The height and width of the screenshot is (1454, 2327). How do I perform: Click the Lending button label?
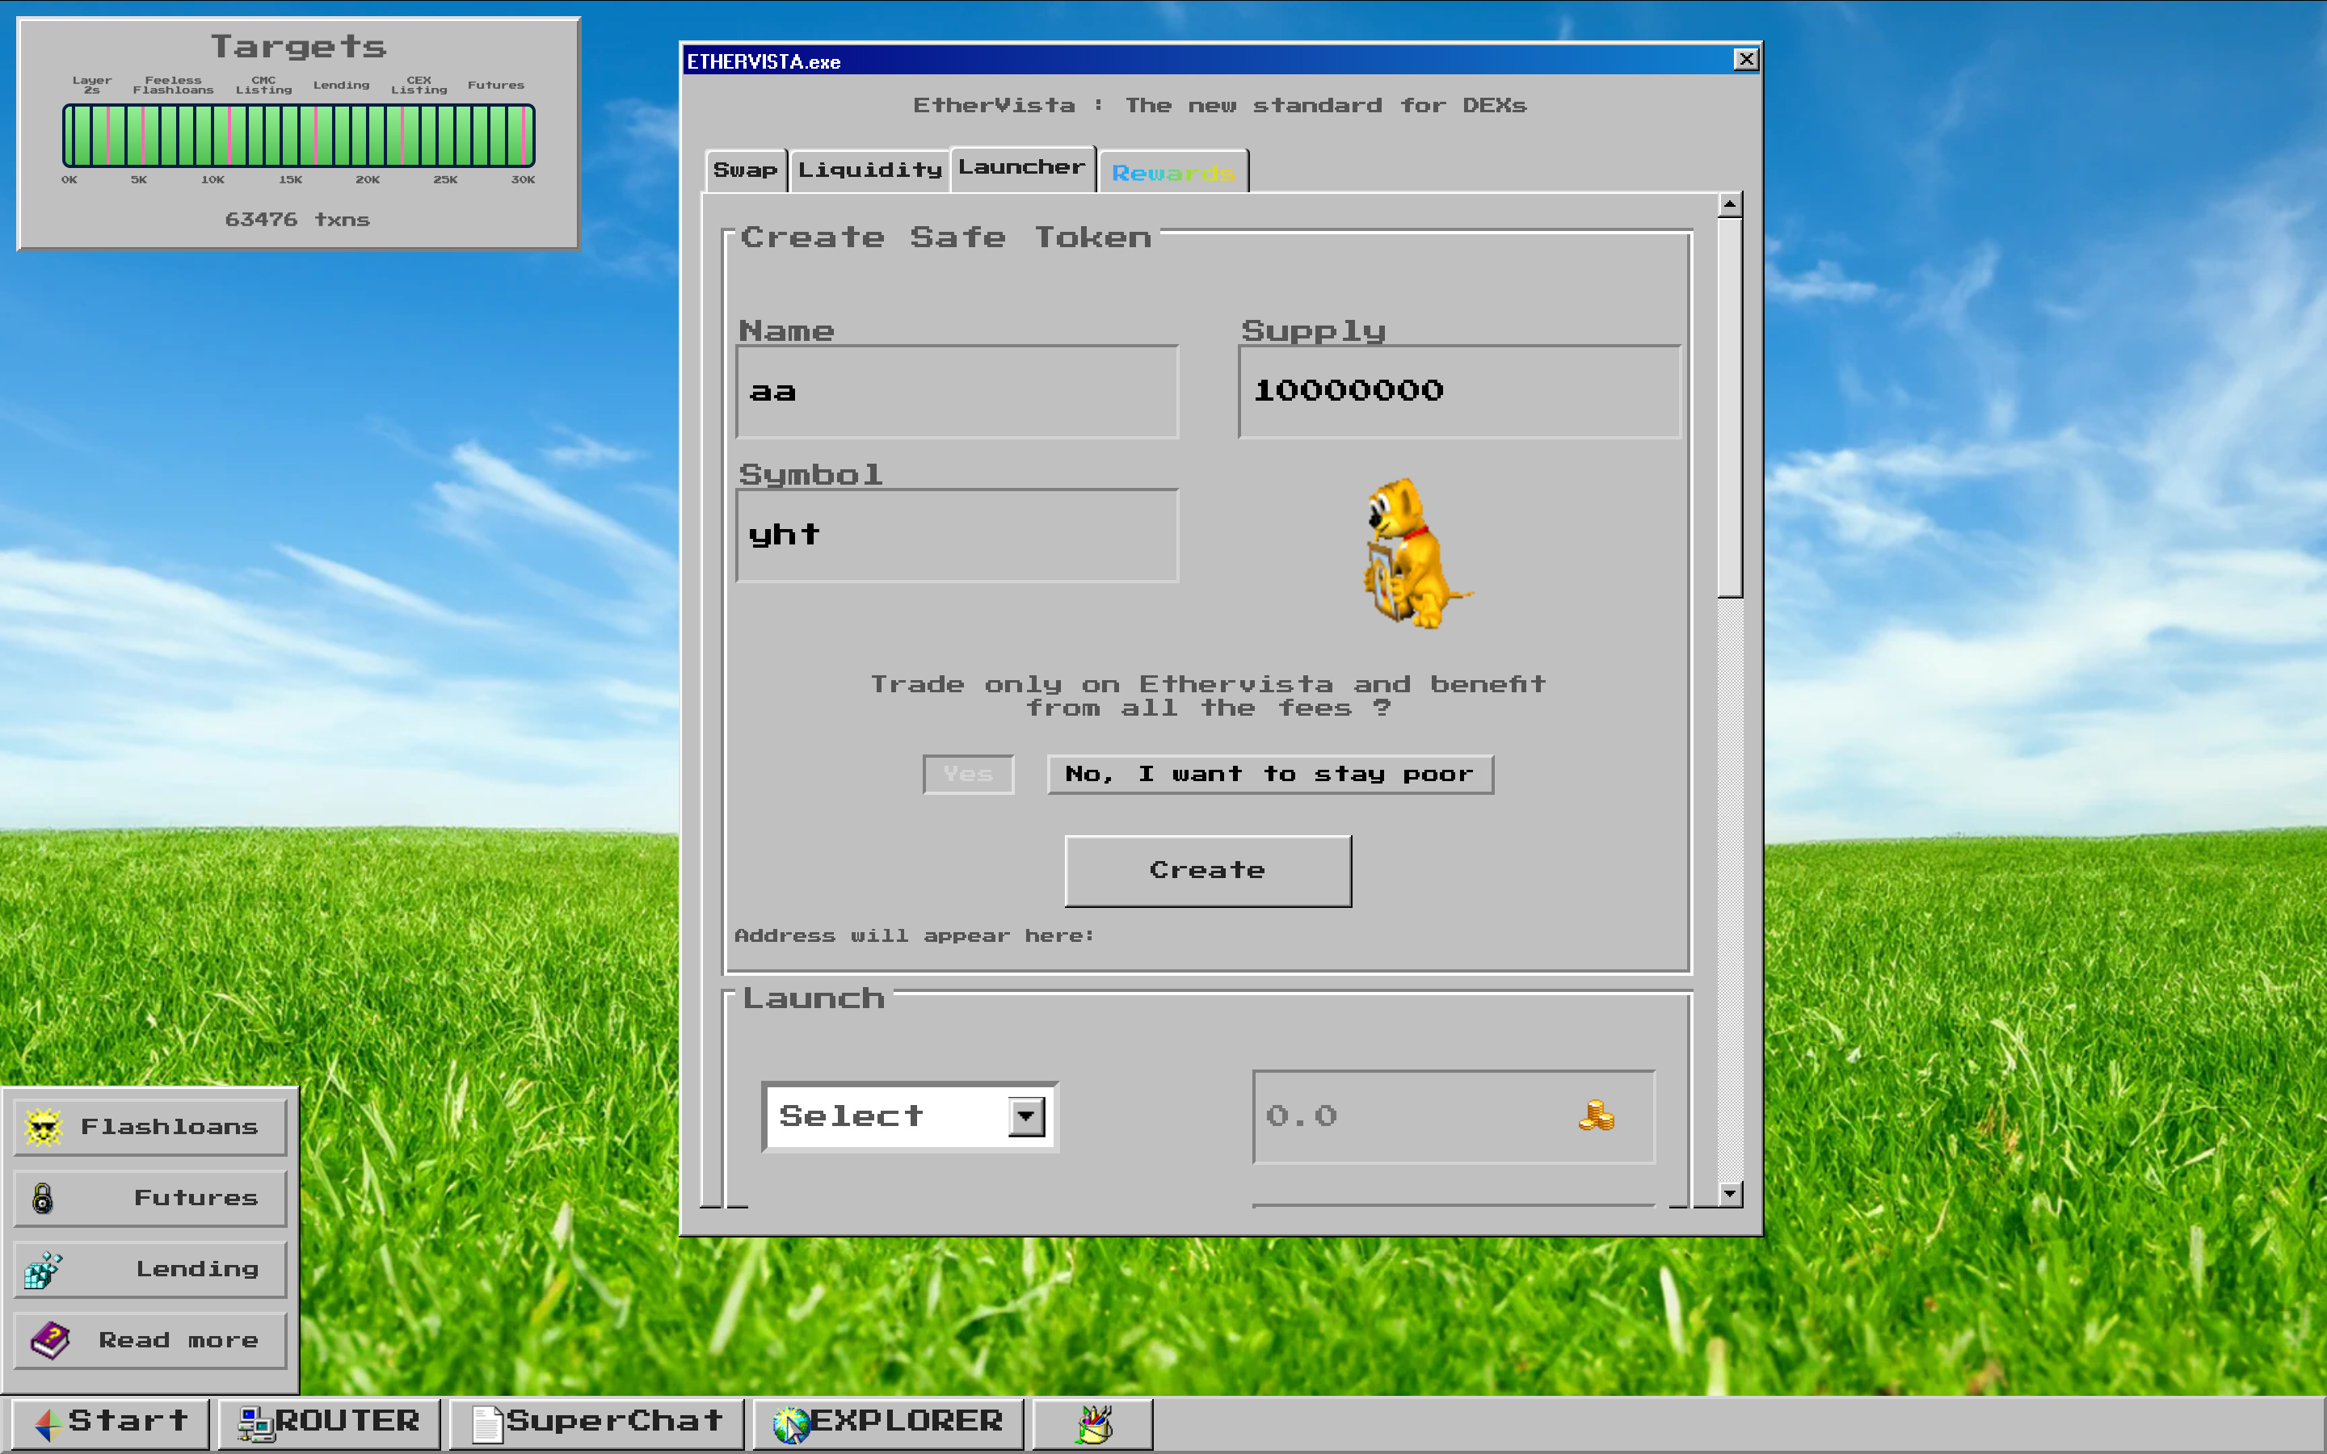[197, 1269]
